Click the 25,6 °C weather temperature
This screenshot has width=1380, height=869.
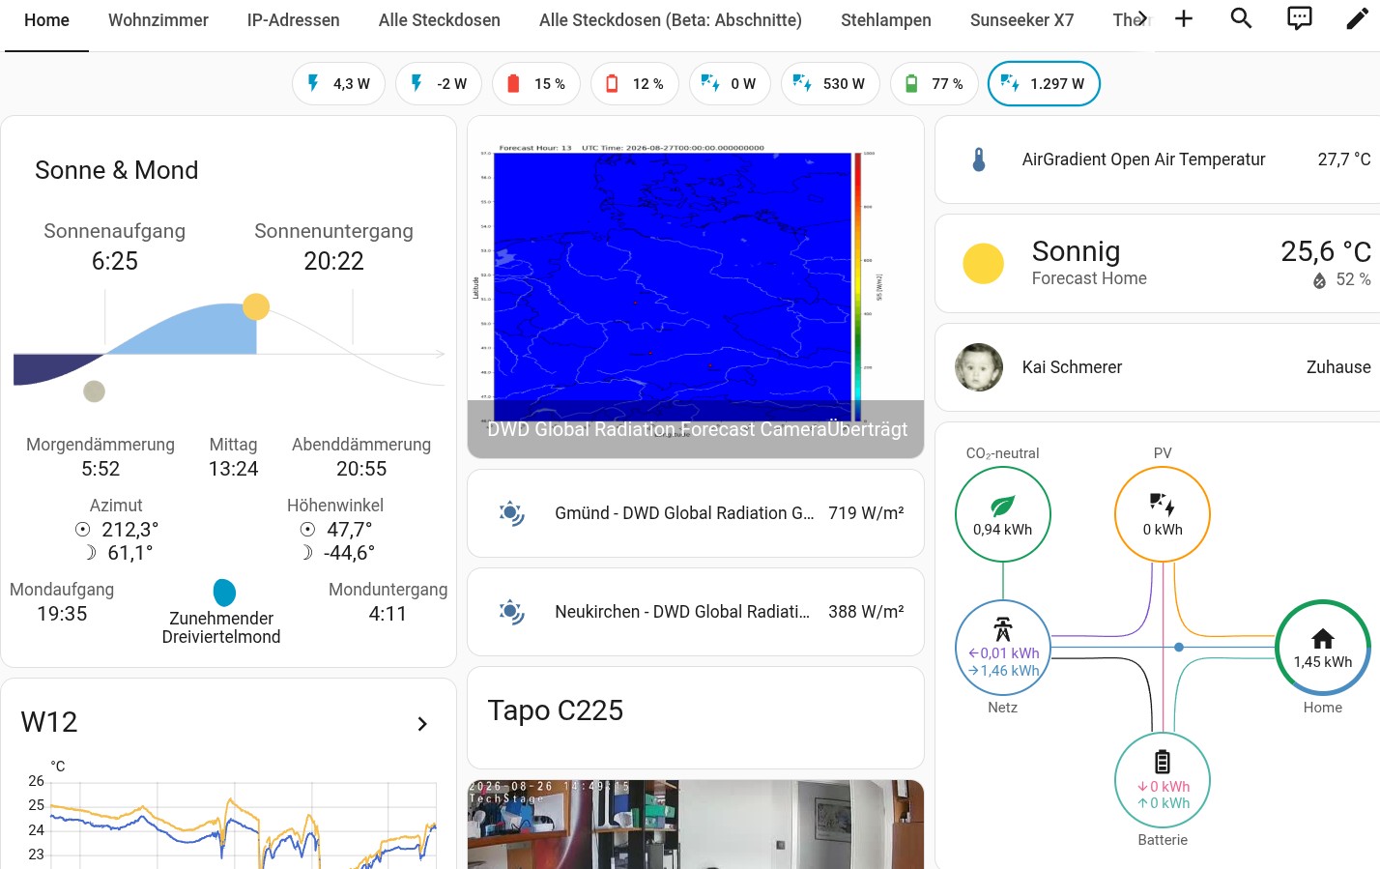(x=1326, y=251)
